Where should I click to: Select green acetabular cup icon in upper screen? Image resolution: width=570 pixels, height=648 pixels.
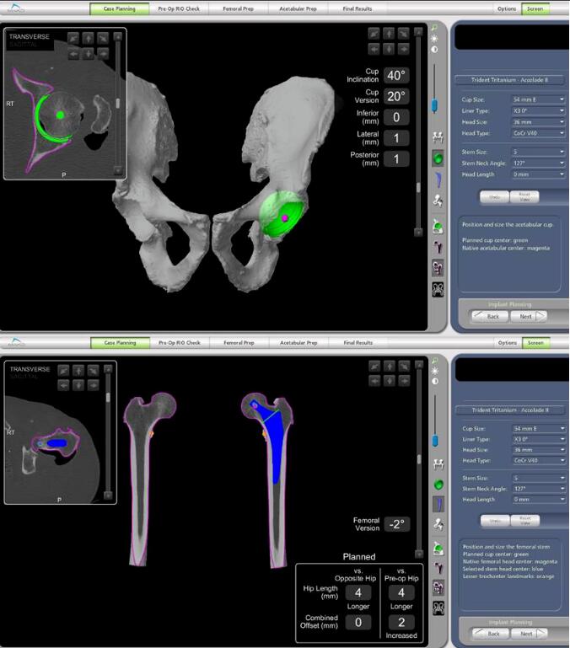click(438, 158)
